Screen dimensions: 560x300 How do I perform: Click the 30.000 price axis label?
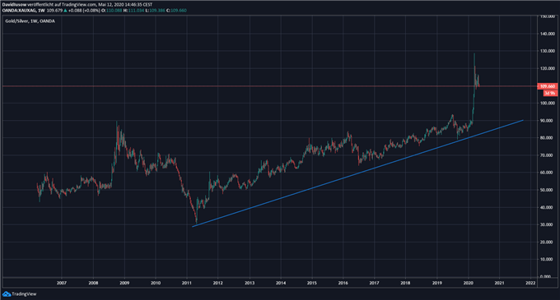coord(547,225)
